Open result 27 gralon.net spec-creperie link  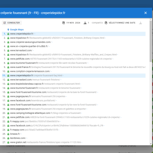[46, 143]
